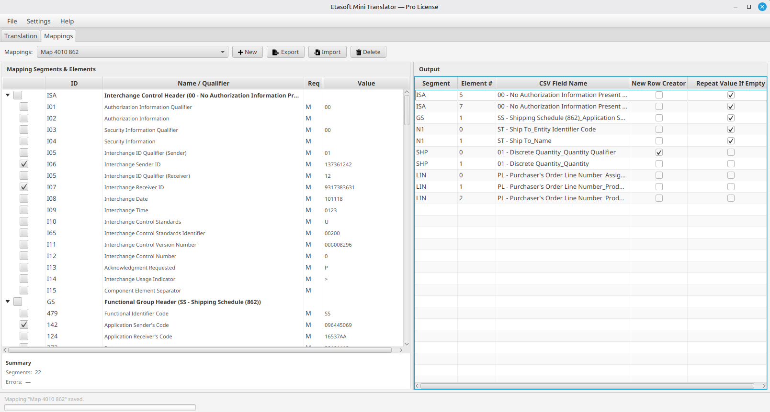Click the segments tree scroll down arrow
Viewport: 770px width, 412px height.
coord(407,344)
